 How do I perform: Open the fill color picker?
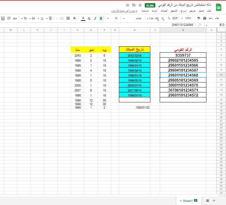pyautogui.click(x=75, y=18)
